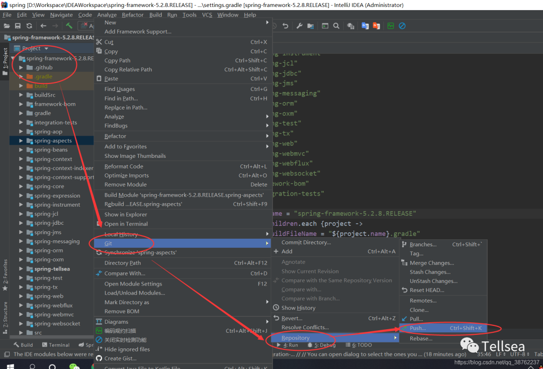
Task: Click the WeChat taskbar icon
Action: point(74,366)
